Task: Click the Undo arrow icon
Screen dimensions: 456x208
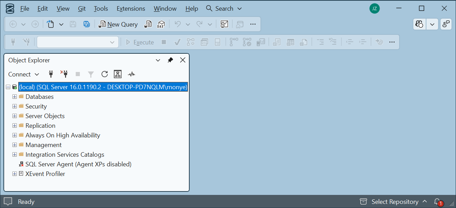Action: pyautogui.click(x=178, y=24)
